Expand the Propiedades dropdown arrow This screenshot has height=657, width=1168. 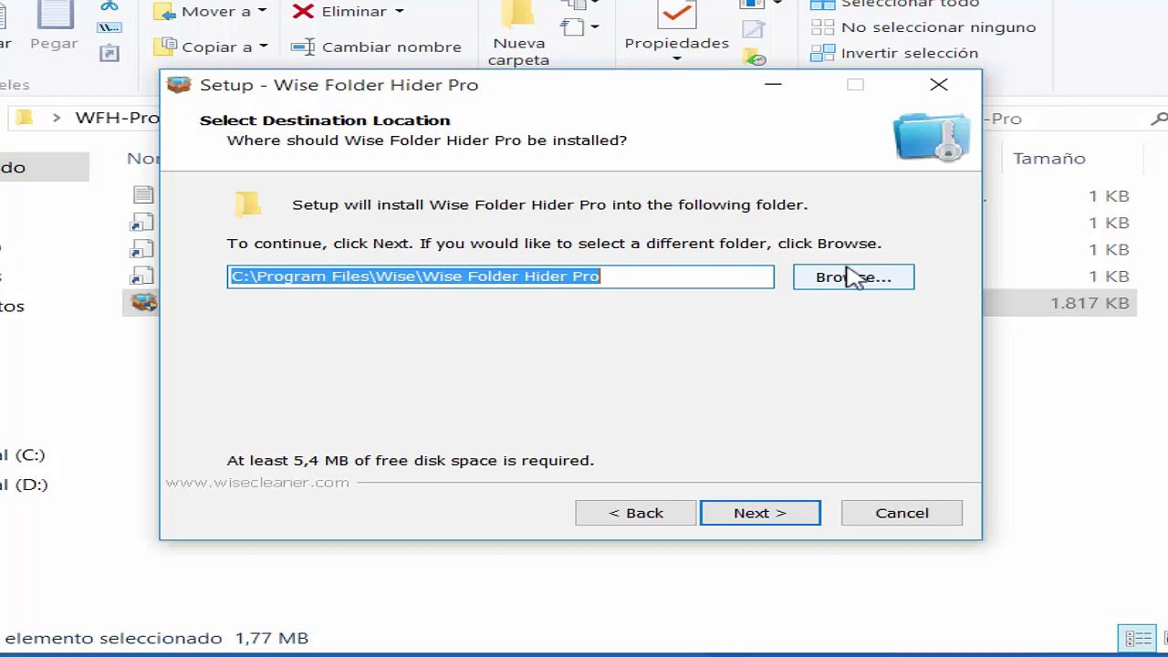677,59
